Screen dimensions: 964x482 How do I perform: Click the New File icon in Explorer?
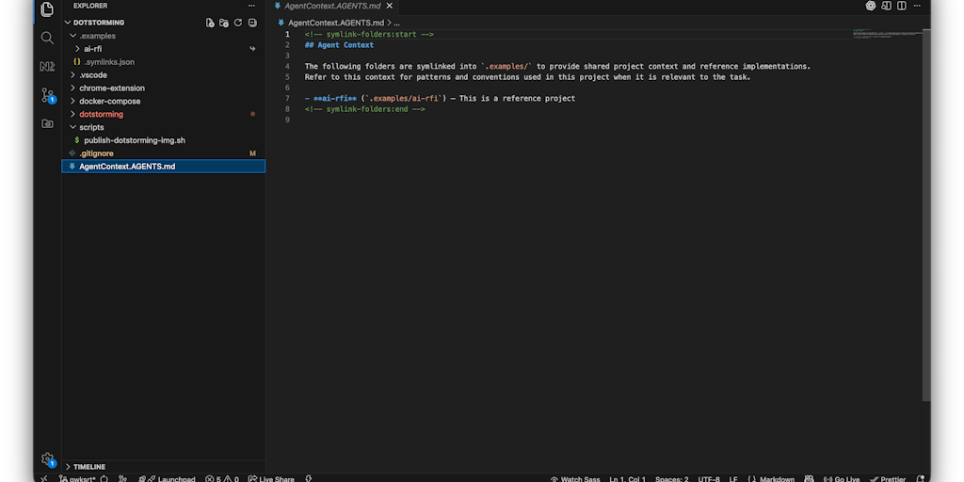210,23
